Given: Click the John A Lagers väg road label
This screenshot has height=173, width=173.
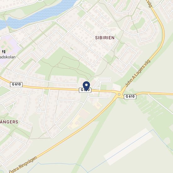Looking at the screenshot, I should tap(138, 73).
